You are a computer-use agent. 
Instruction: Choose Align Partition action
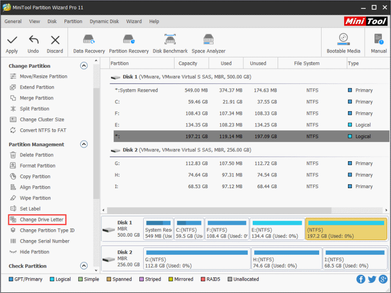(30, 187)
